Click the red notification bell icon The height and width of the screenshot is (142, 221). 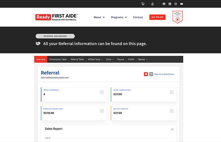pyautogui.click(x=146, y=74)
